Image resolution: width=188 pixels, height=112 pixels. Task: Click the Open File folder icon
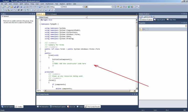click(x=12, y=7)
